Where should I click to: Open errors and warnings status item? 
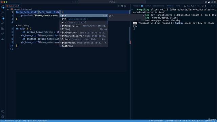click(x=18, y=121)
